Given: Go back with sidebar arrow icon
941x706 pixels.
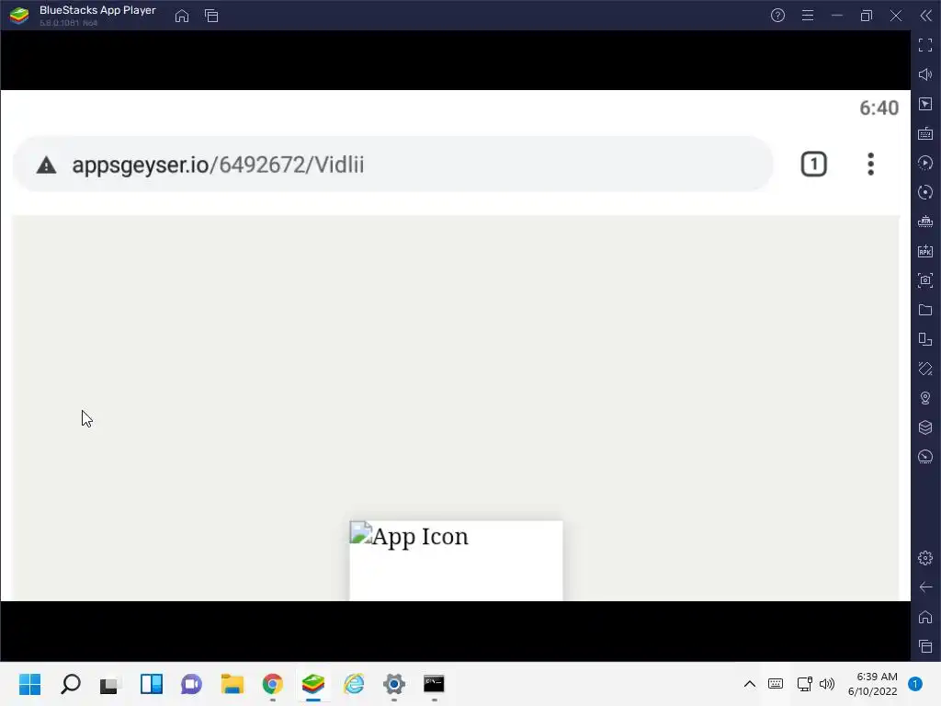Looking at the screenshot, I should [925, 587].
